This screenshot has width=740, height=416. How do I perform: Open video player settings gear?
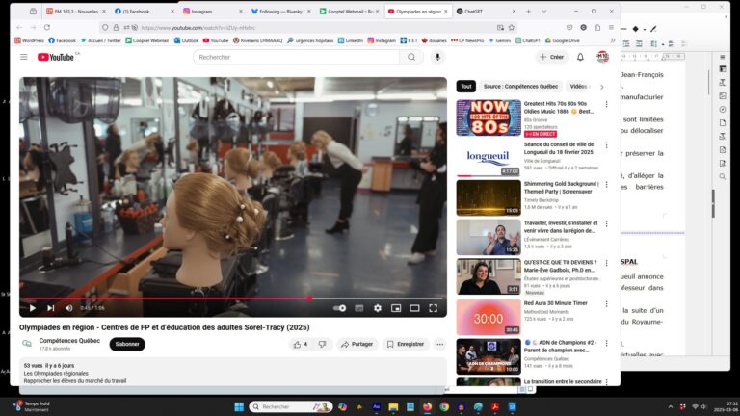coord(377,308)
